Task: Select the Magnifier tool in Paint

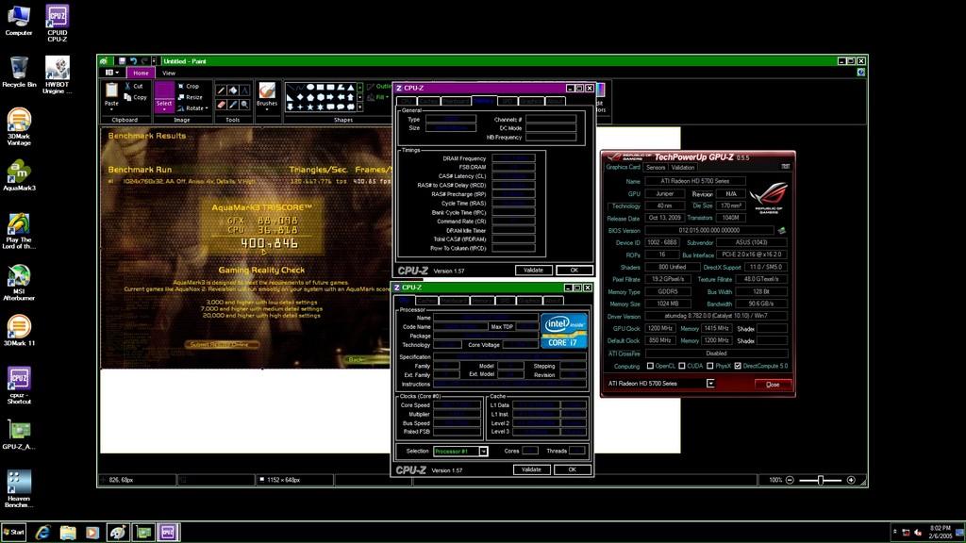Action: pos(244,105)
